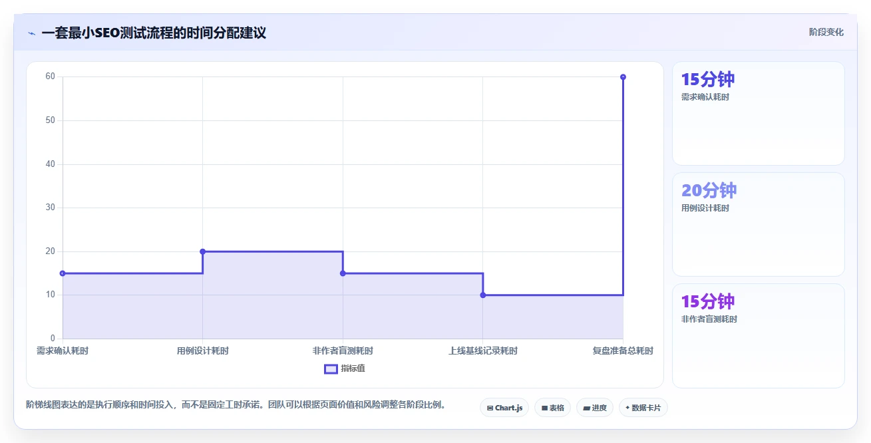The image size is (871, 443).
Task: Click the data point at 需求确认耗时
Action: [x=63, y=273]
